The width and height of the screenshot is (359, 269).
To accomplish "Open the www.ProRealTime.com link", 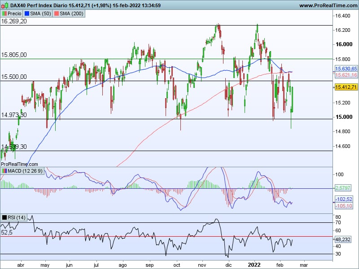I will coord(328,5).
